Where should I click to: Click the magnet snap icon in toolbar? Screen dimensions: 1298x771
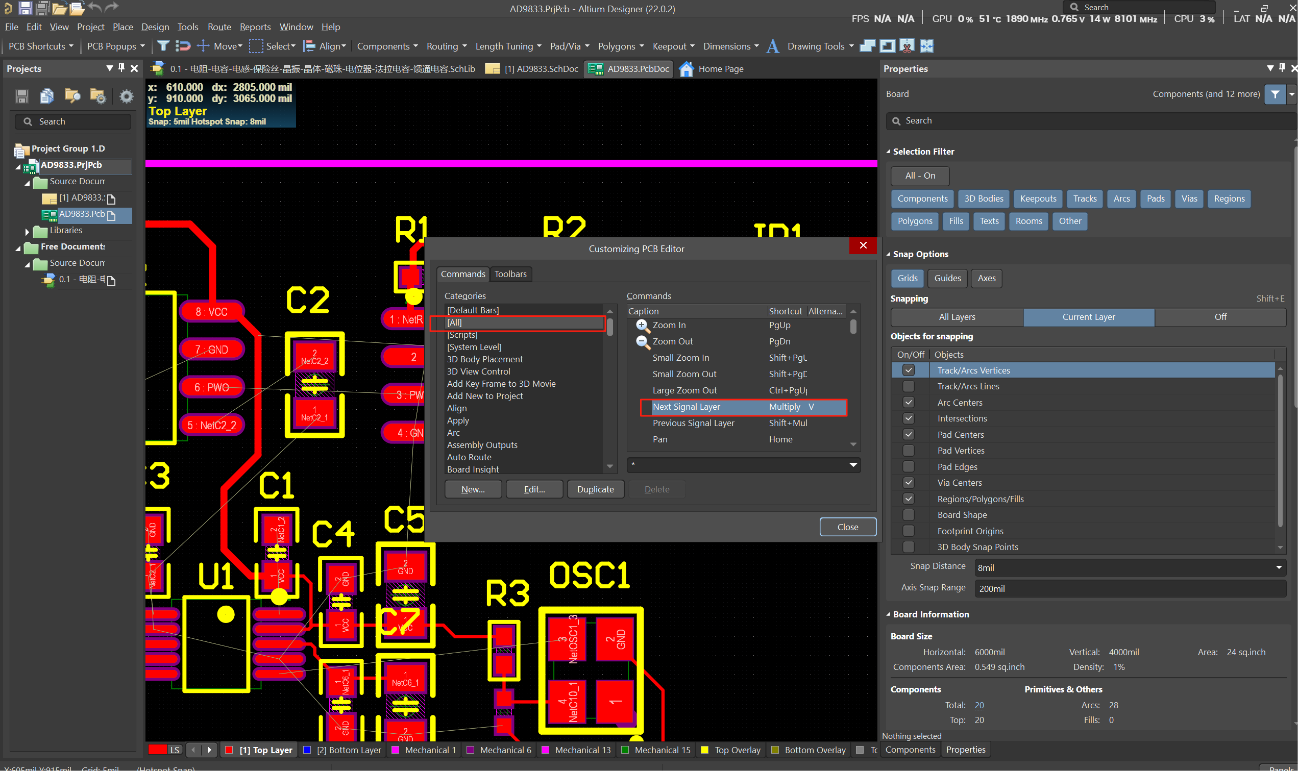tap(183, 46)
